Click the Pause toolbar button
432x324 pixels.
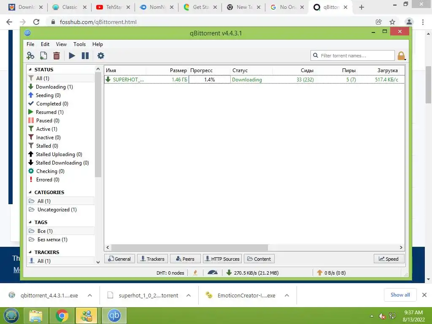coord(85,56)
